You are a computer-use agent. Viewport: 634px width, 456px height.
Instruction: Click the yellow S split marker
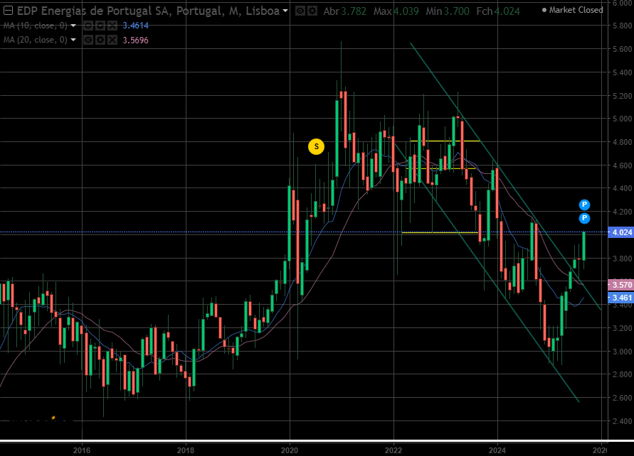pos(316,146)
